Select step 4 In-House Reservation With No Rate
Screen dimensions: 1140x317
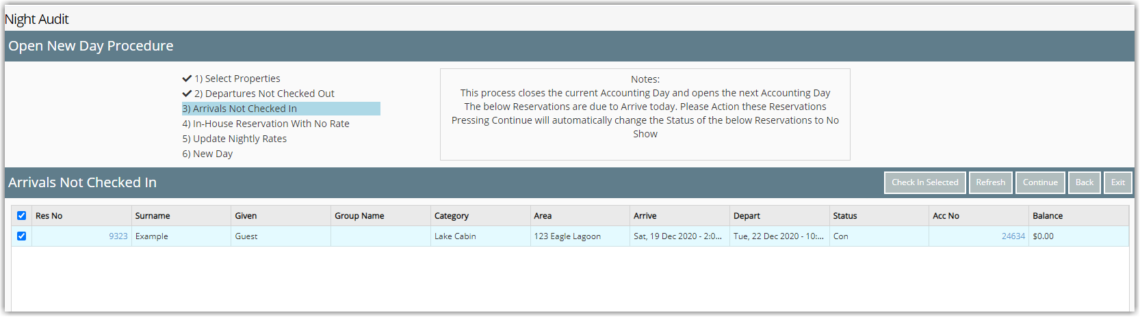[265, 124]
